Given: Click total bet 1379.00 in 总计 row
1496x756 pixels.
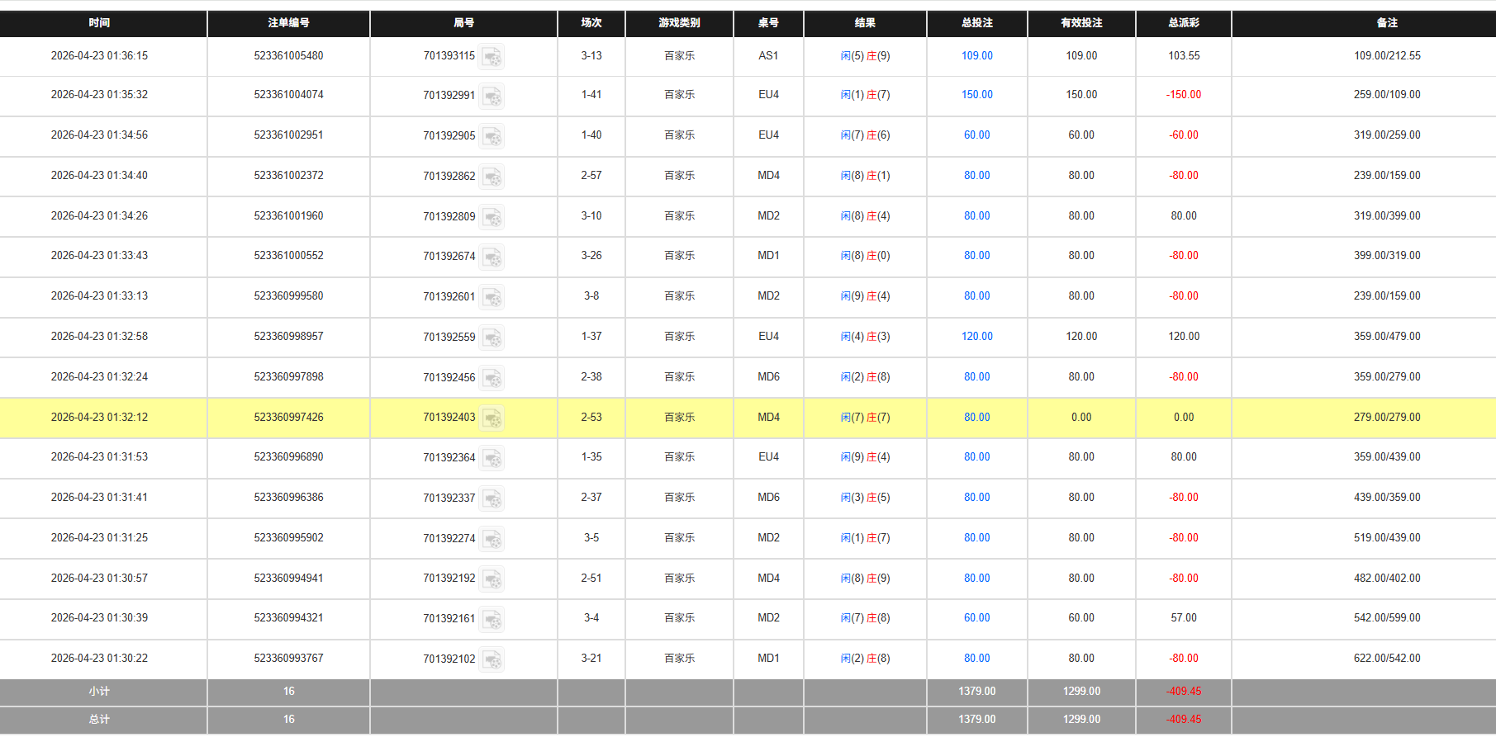Looking at the screenshot, I should [x=977, y=720].
